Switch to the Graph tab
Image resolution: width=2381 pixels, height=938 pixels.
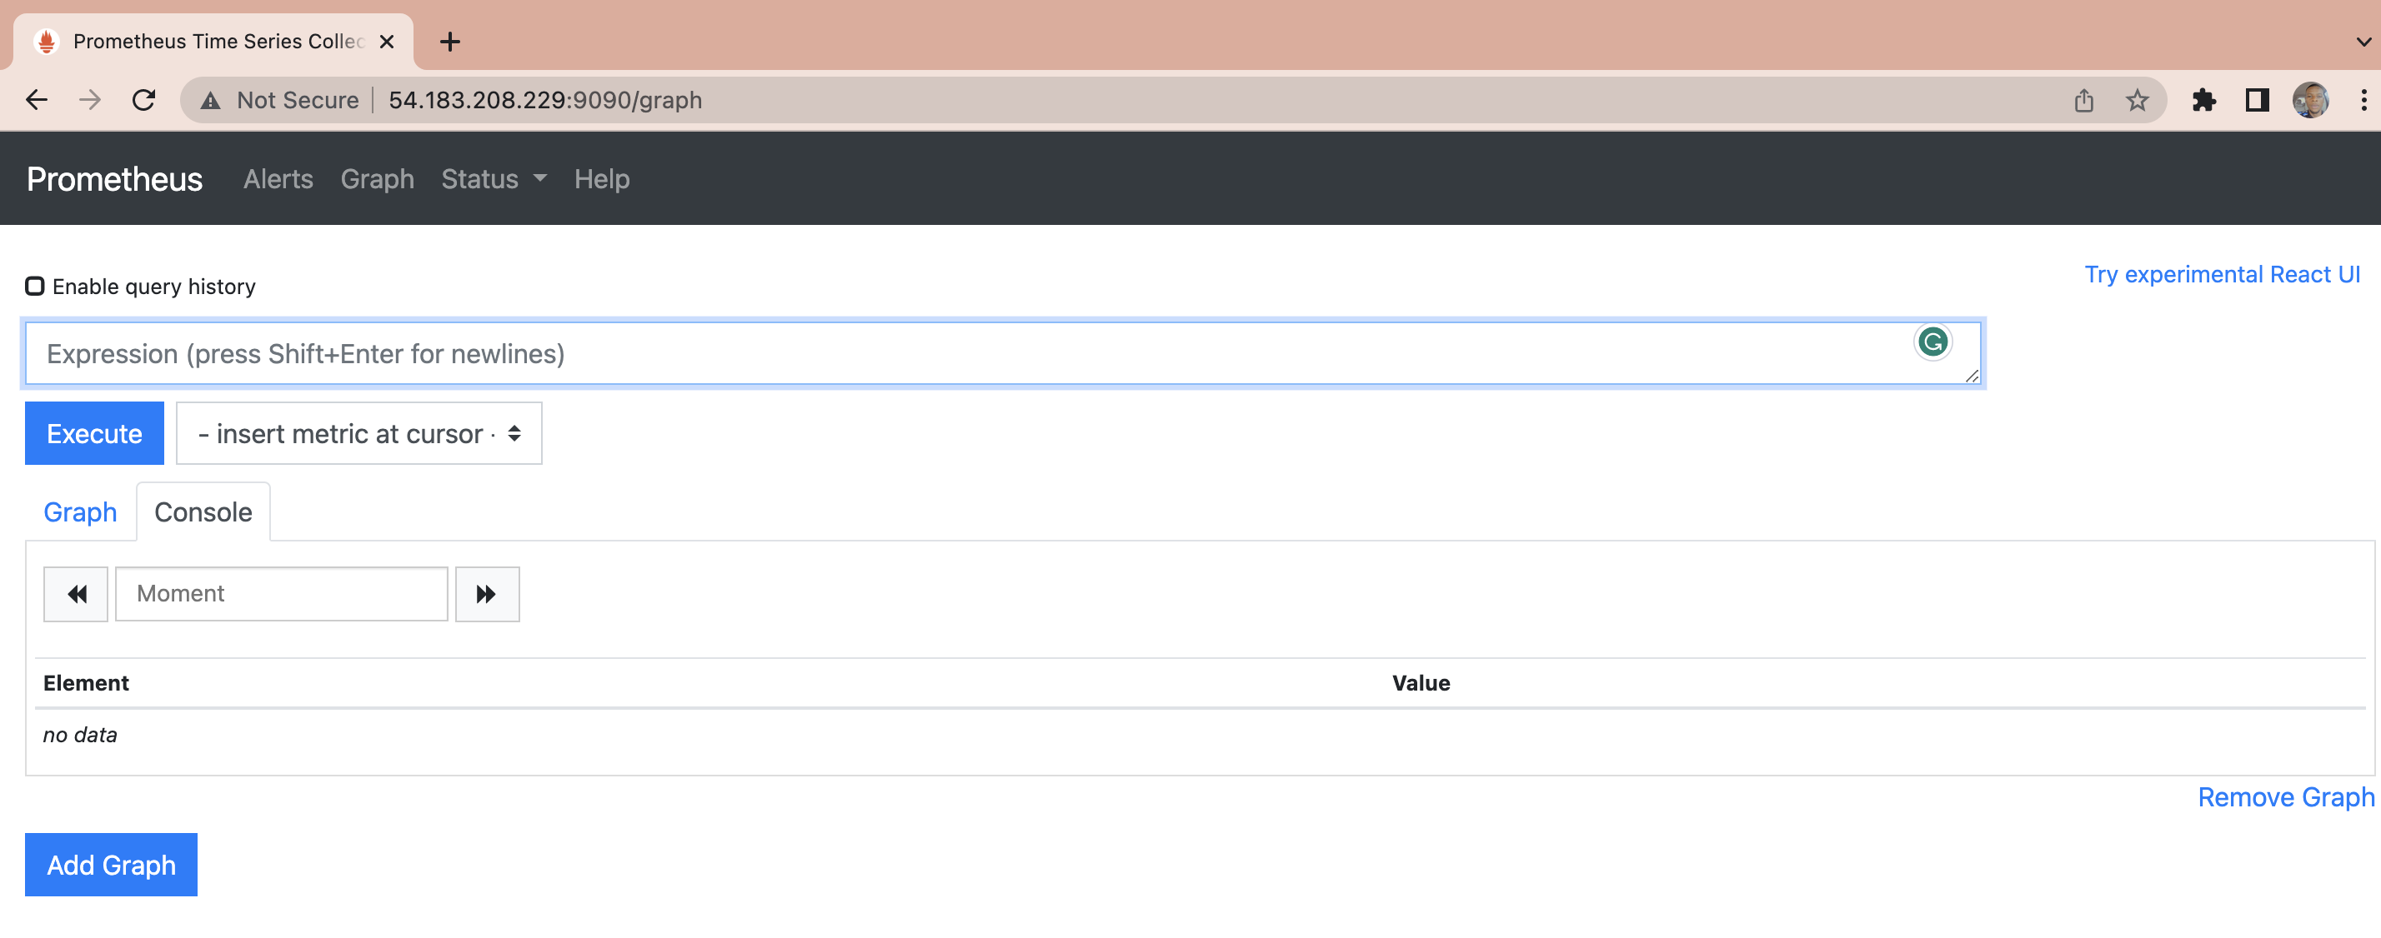tap(80, 512)
